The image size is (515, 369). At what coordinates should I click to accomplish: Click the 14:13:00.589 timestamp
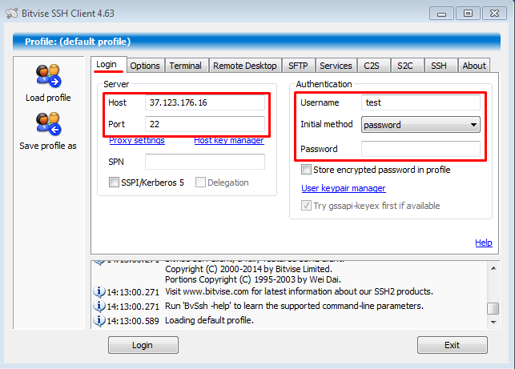pyautogui.click(x=133, y=321)
